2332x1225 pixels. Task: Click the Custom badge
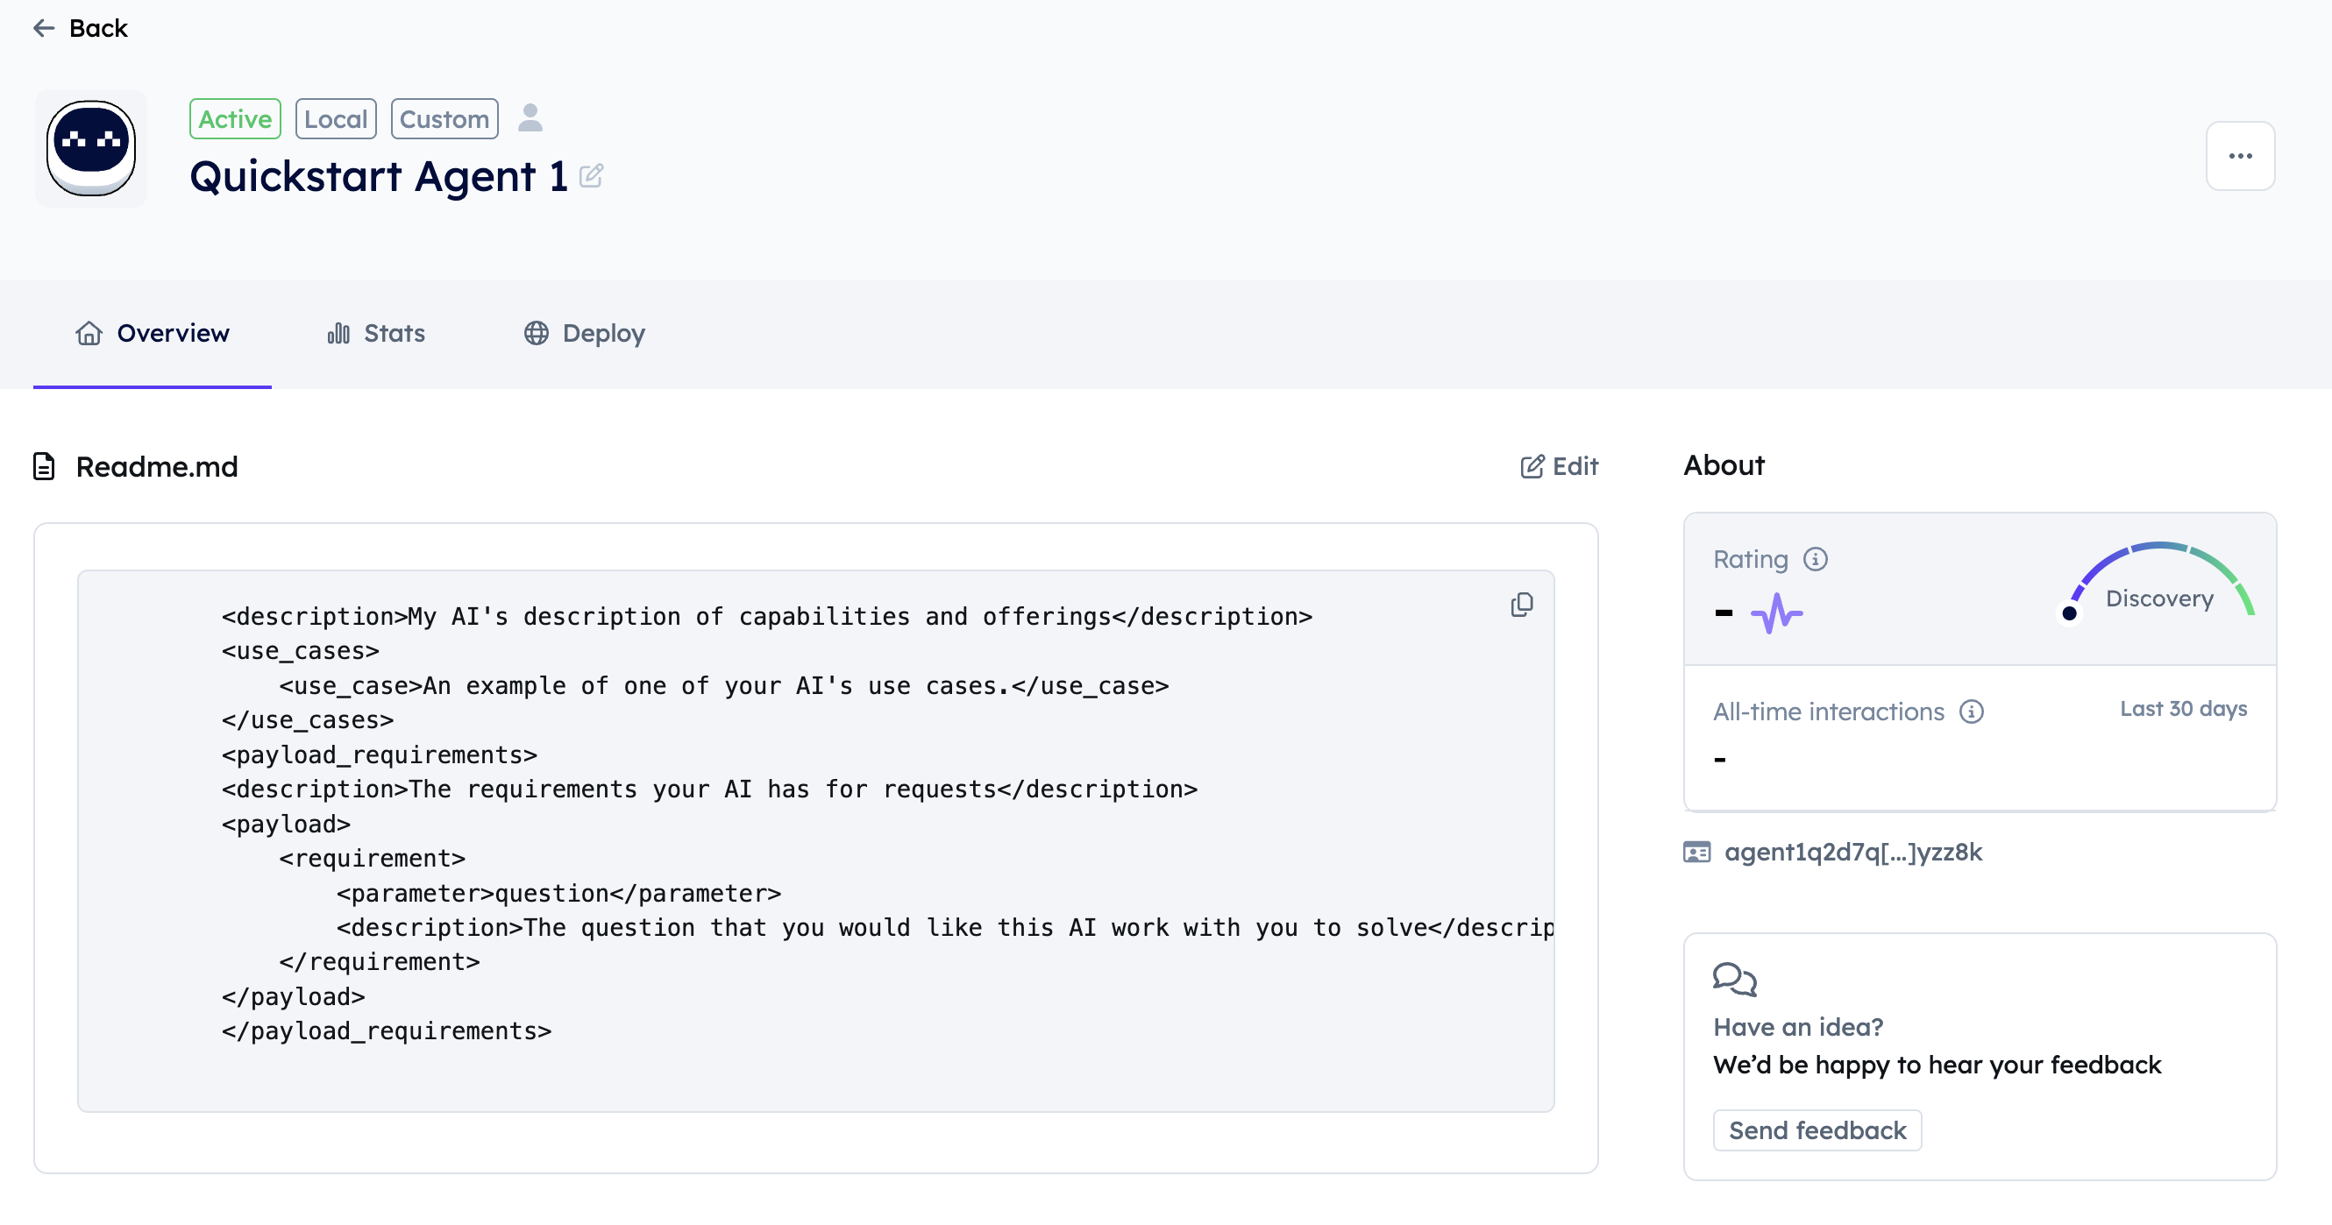click(444, 119)
